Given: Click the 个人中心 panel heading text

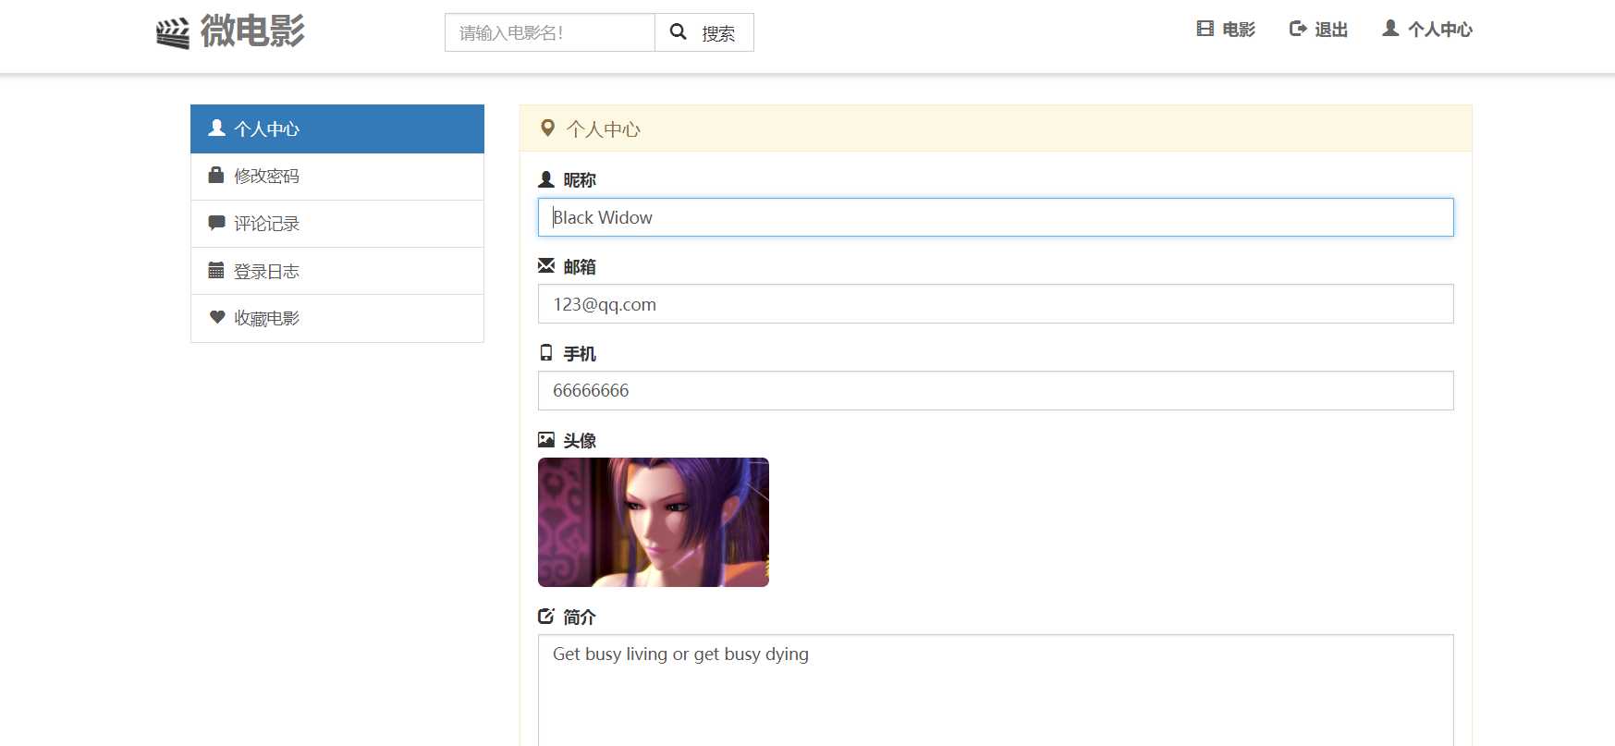Looking at the screenshot, I should point(603,129).
